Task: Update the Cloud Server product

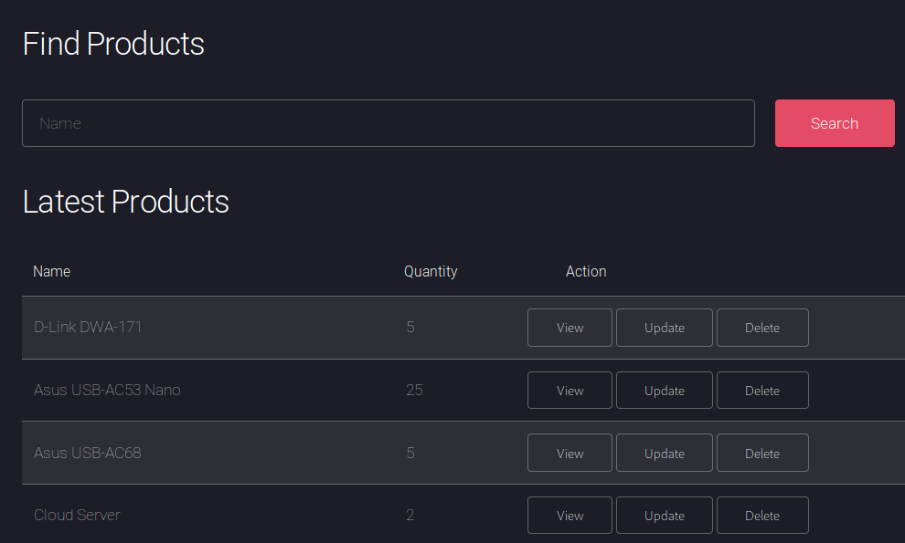Action: point(664,516)
